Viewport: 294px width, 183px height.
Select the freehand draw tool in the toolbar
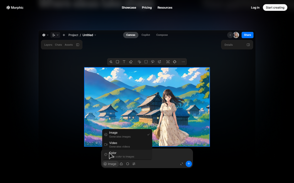tap(111, 62)
